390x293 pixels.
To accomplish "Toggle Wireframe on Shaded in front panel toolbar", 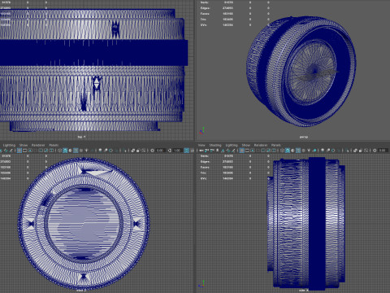I will point(76,150).
